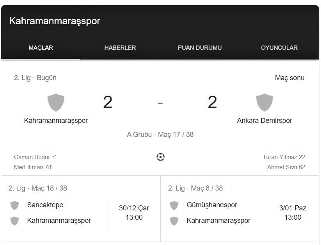Click the A Grubu Maç 17 / 38 text
Image resolution: width=321 pixels, height=245 pixels.
160,135
